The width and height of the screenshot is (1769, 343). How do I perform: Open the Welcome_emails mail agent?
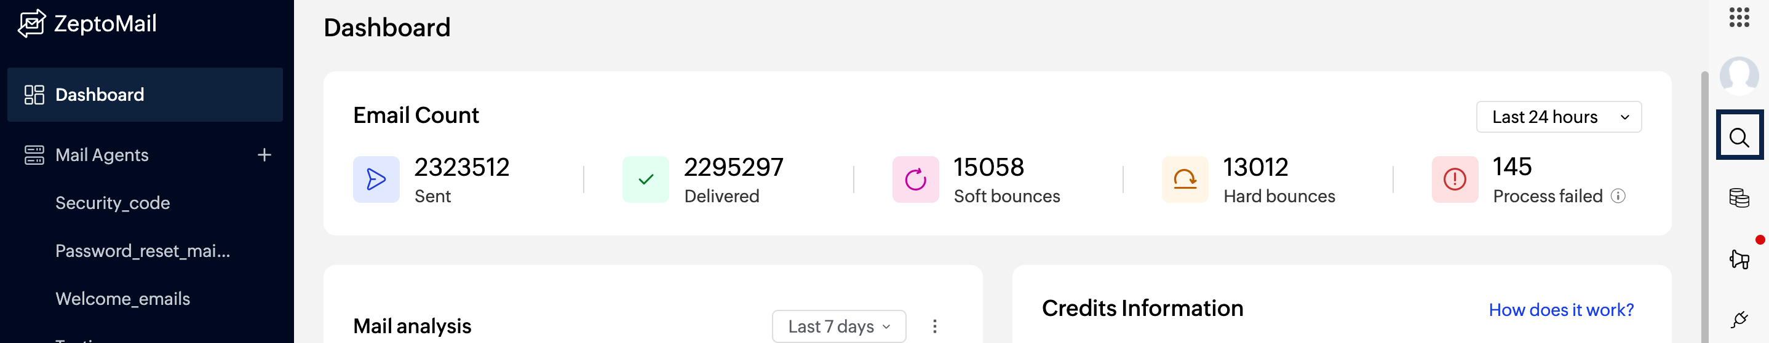[x=123, y=299]
